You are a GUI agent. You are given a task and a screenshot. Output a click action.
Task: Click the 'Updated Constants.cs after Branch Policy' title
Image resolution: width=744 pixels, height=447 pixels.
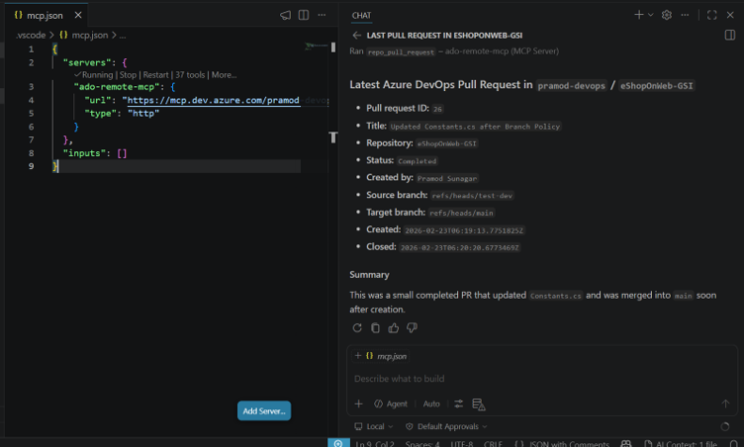pos(475,127)
